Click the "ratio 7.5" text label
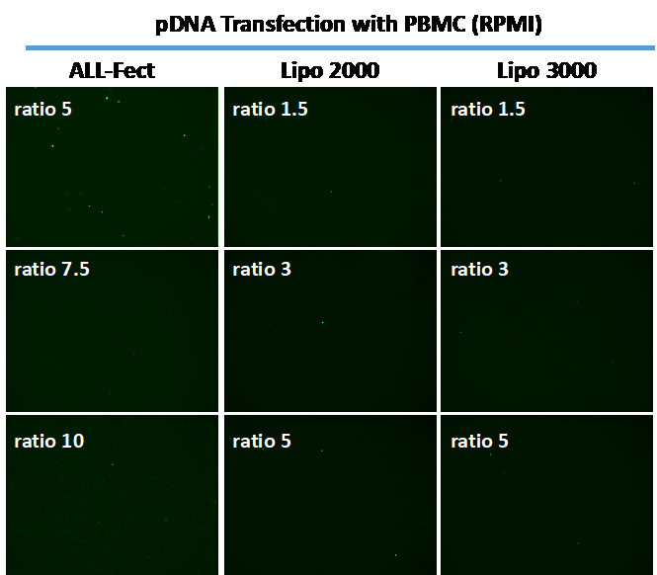Viewport: 657px width, 575px height. (51, 269)
